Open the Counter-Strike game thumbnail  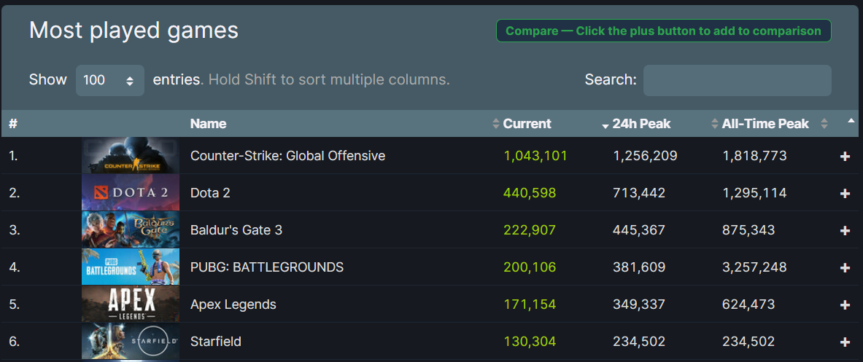pos(131,155)
